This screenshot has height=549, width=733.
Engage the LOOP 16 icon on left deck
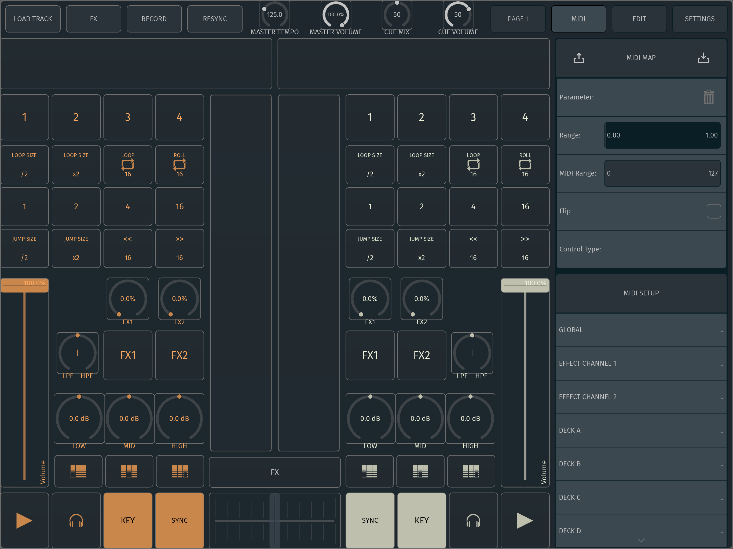128,165
